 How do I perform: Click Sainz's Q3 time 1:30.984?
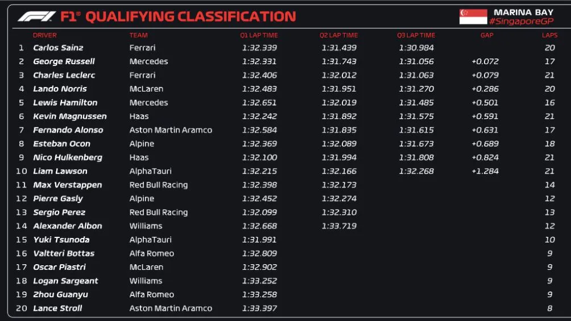pyautogui.click(x=416, y=48)
